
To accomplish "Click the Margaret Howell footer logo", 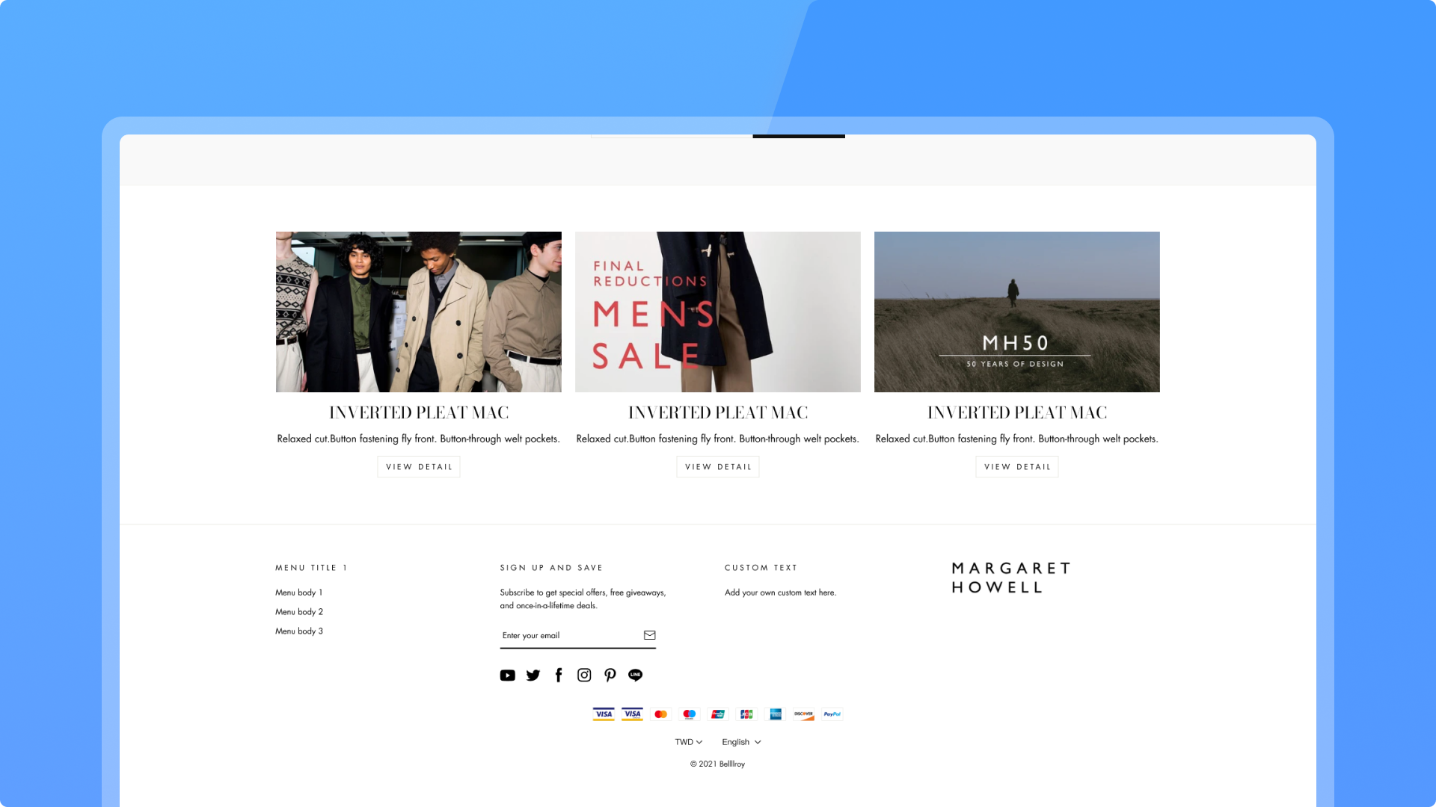I will coord(1010,578).
